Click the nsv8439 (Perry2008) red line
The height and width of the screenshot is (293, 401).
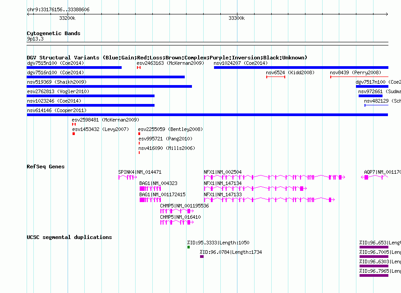(359, 77)
